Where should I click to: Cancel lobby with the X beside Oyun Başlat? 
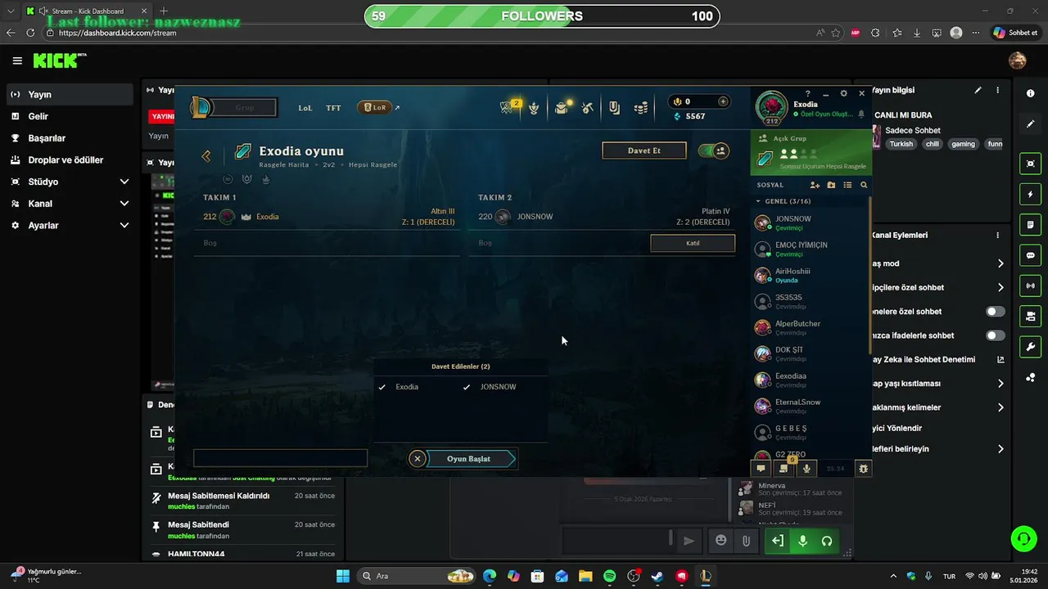(x=418, y=459)
